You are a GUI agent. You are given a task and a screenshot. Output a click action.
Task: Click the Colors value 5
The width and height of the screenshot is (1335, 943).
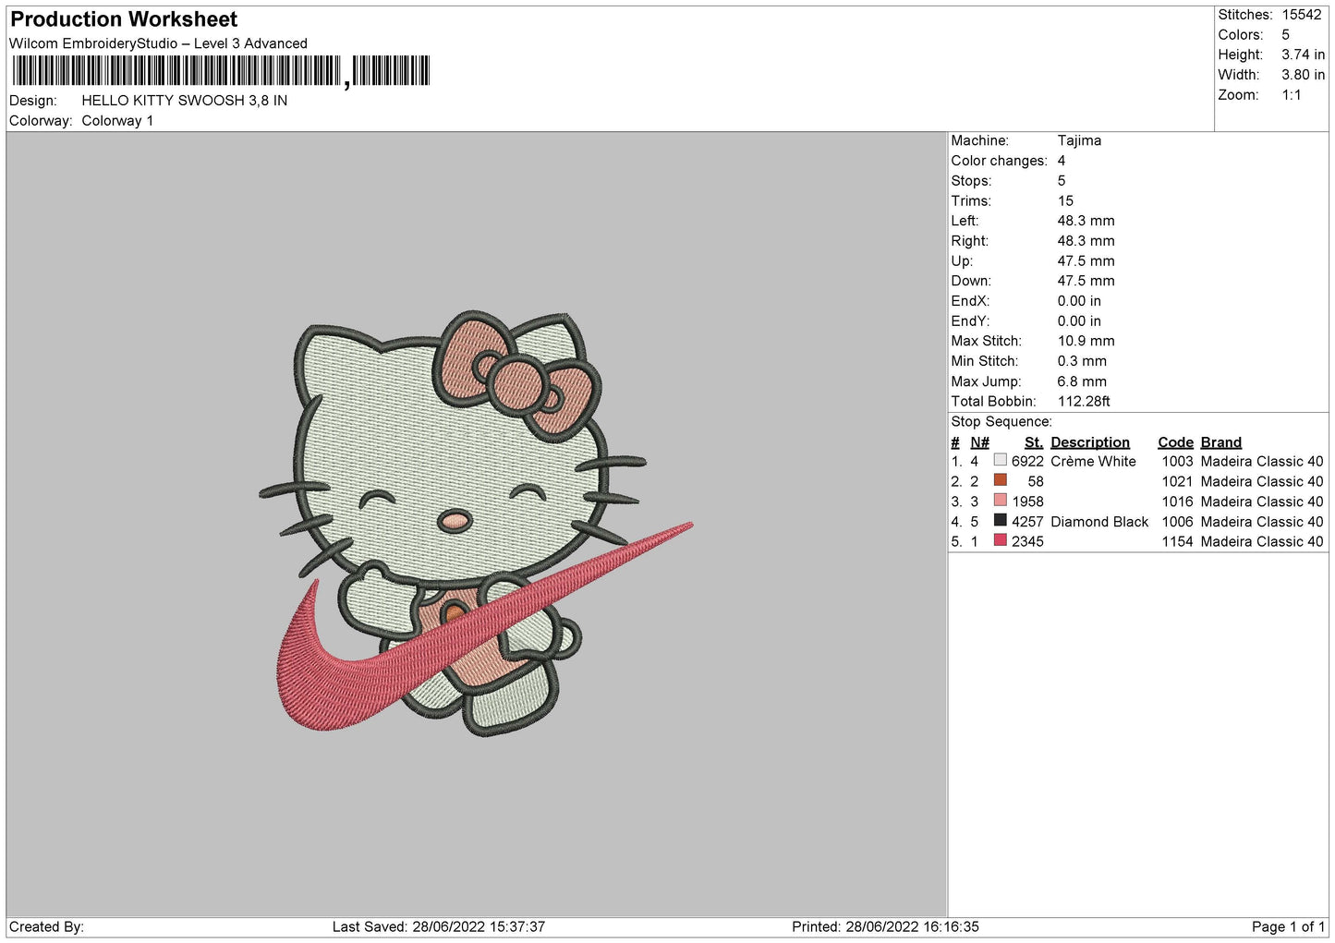click(x=1286, y=35)
